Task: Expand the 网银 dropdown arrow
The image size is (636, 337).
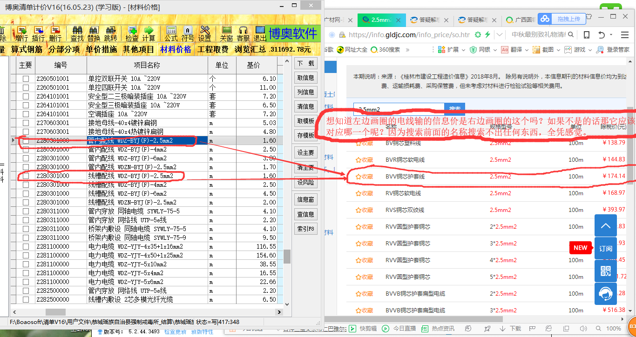Action: click(494, 50)
